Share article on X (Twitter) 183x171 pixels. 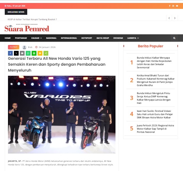click(16, 53)
